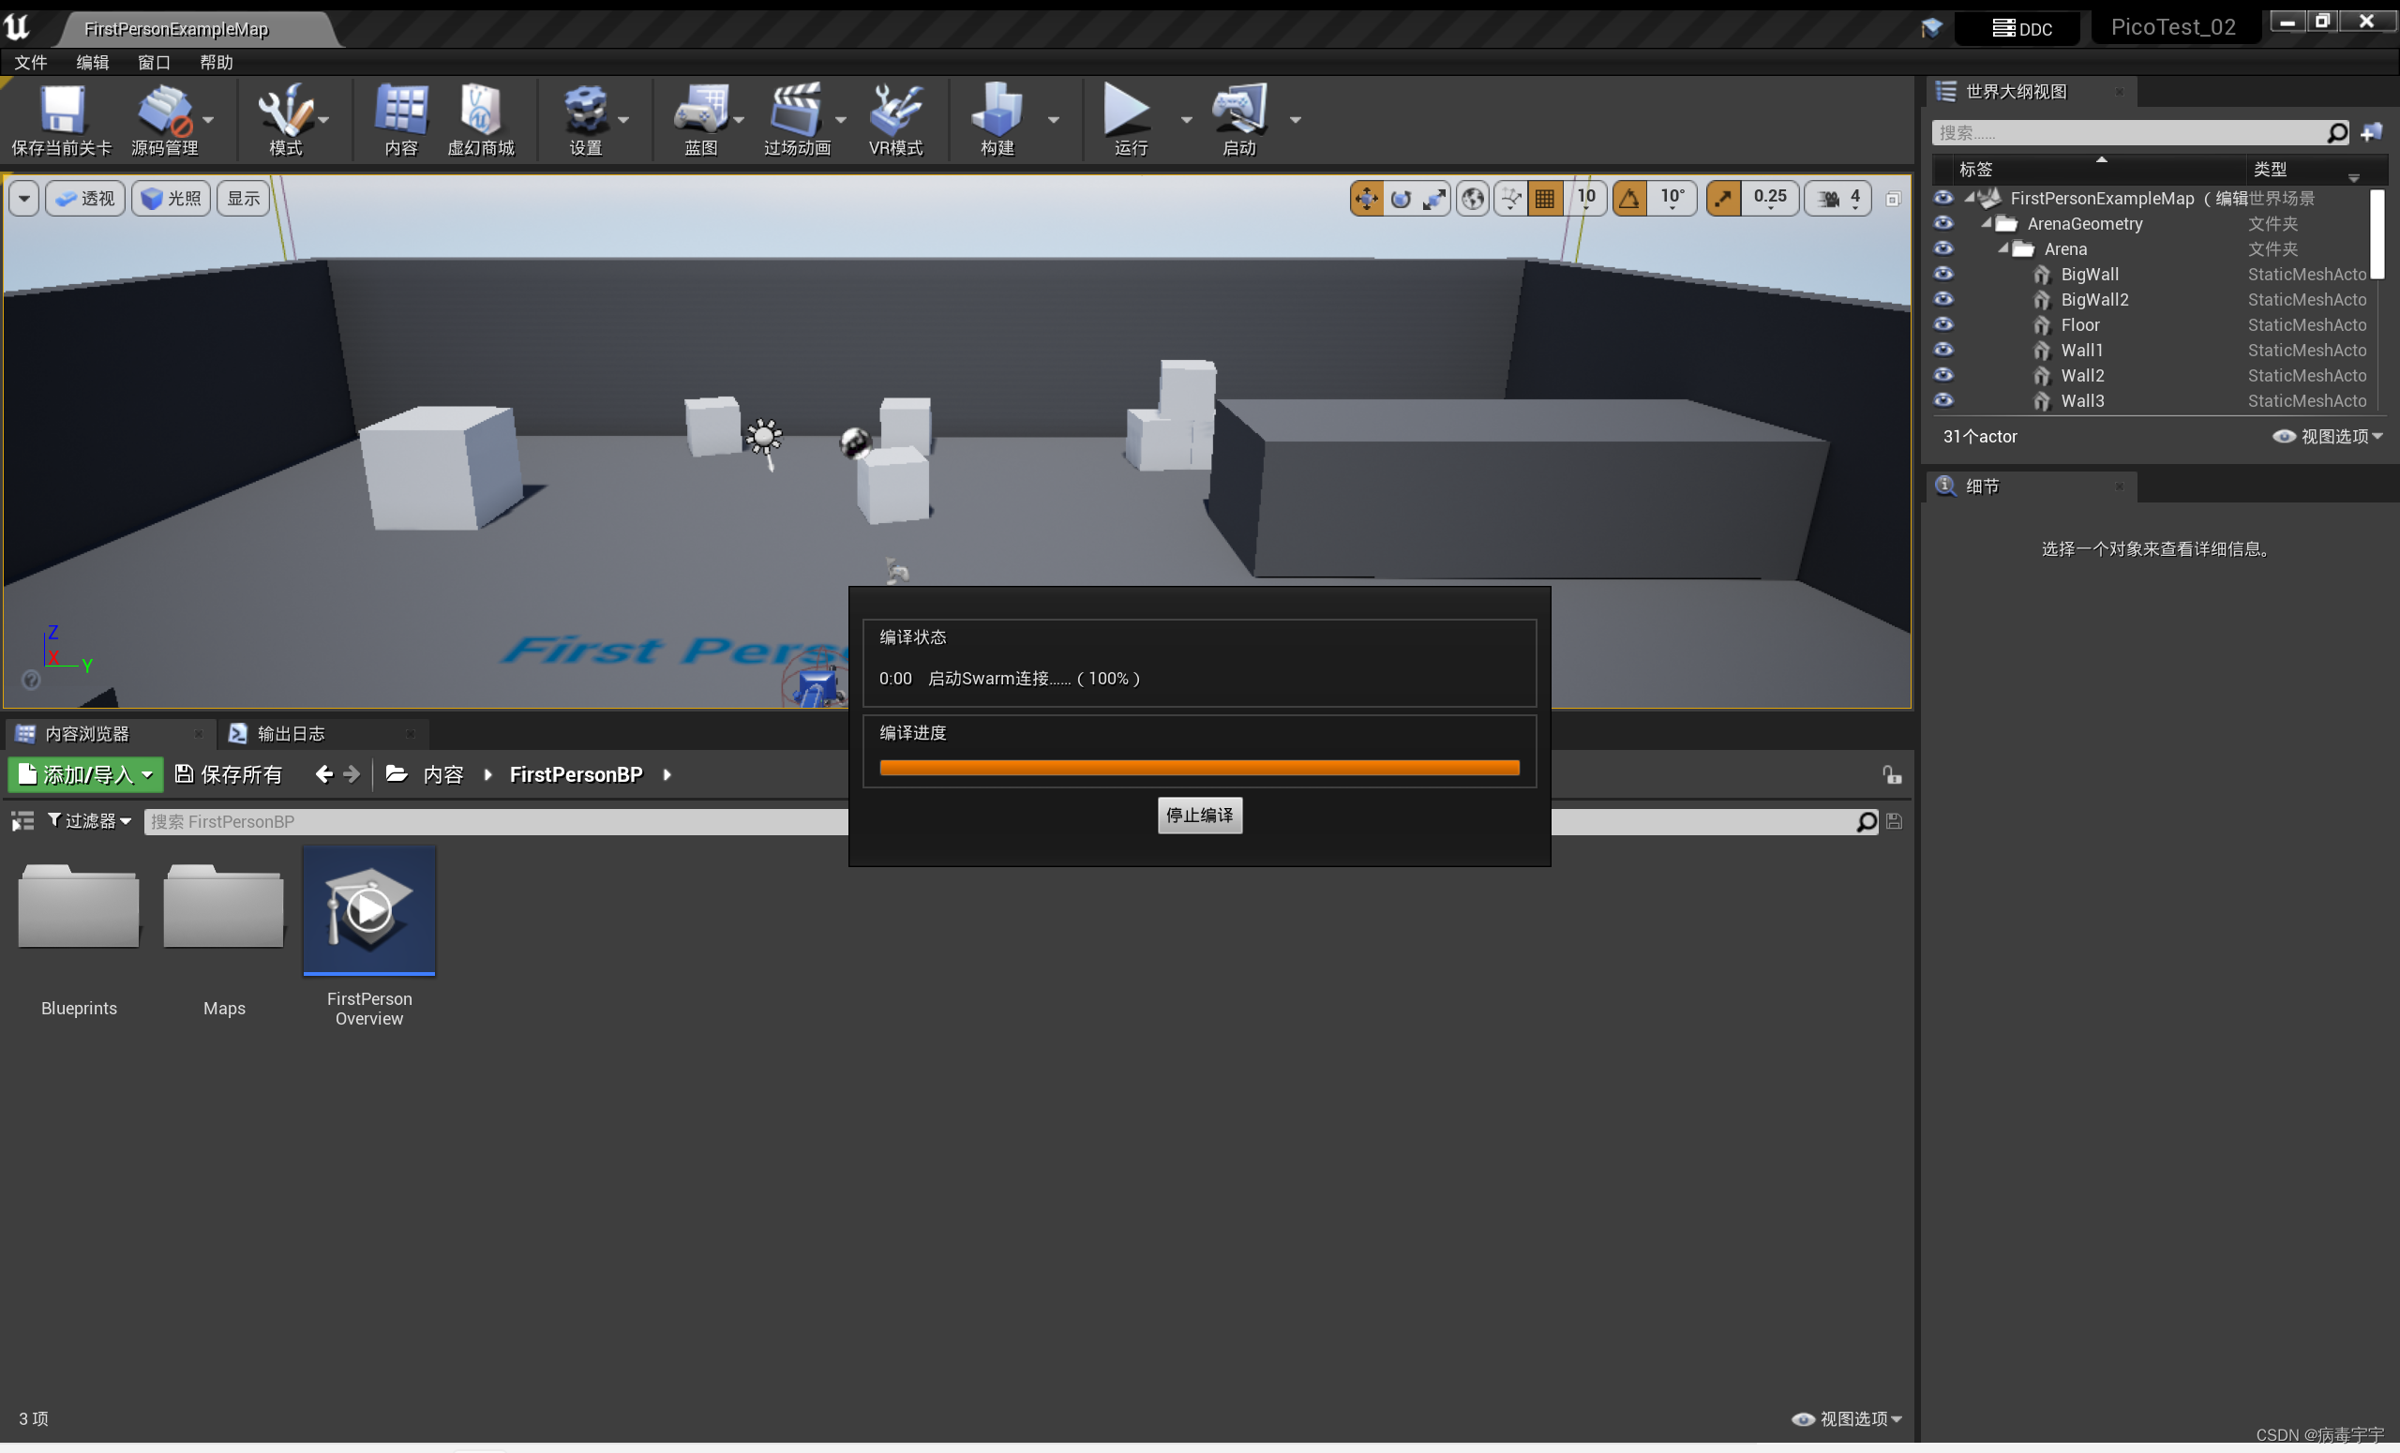Click the orange build progress bar
Viewport: 2400px width, 1453px height.
click(x=1199, y=768)
